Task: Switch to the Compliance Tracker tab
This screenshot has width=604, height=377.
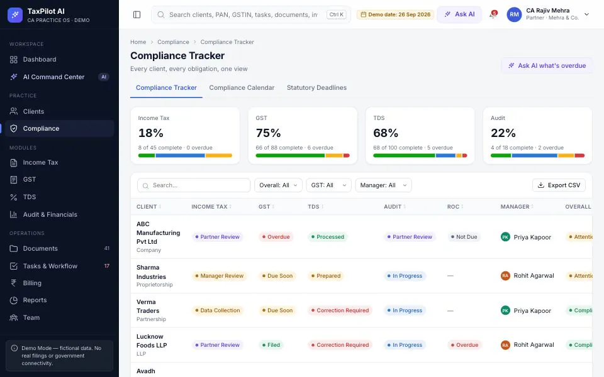Action: (x=166, y=88)
